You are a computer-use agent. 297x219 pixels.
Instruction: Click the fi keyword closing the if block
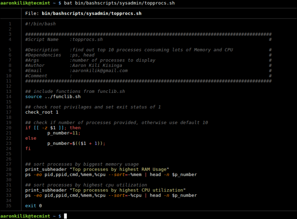tap(28, 148)
